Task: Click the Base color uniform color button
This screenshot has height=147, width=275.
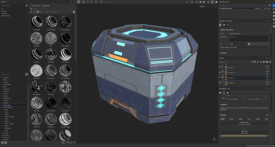Action: point(244,132)
